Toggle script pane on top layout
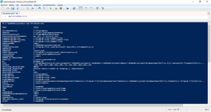The image size is (211, 112). coord(81,8)
